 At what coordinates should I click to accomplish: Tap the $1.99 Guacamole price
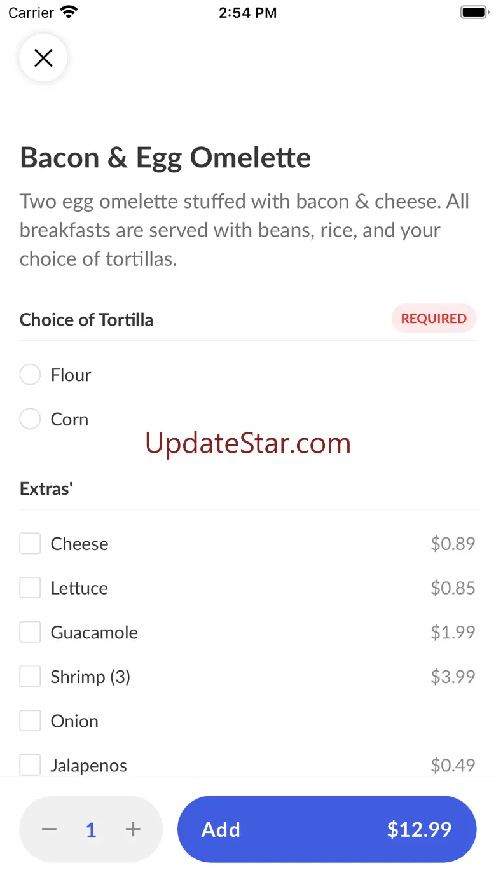453,632
